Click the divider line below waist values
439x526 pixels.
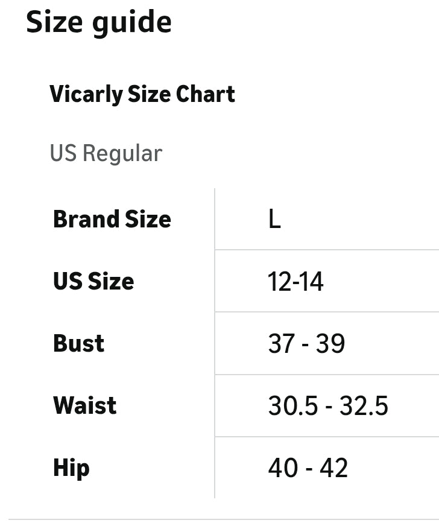[x=326, y=437]
